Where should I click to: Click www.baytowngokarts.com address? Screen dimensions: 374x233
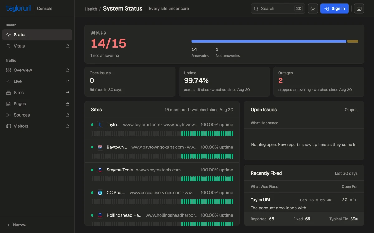157,147
